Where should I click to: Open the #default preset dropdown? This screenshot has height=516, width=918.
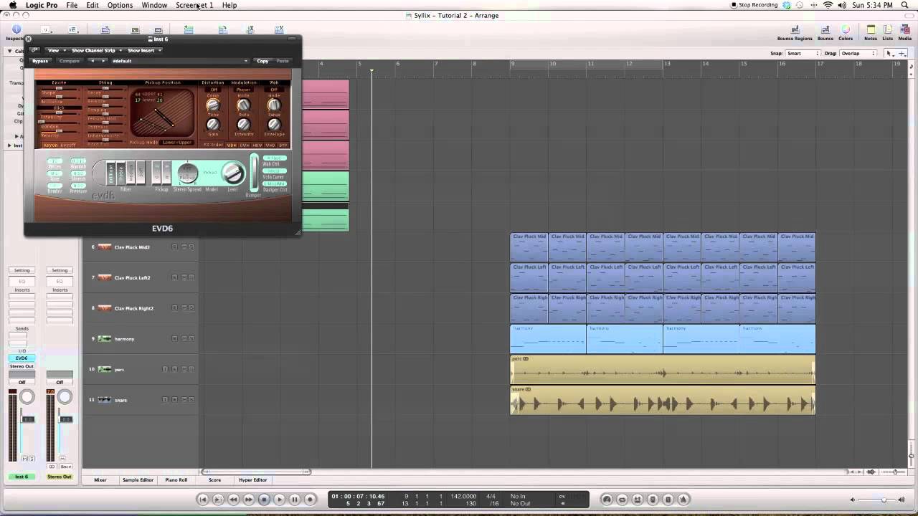[179, 61]
